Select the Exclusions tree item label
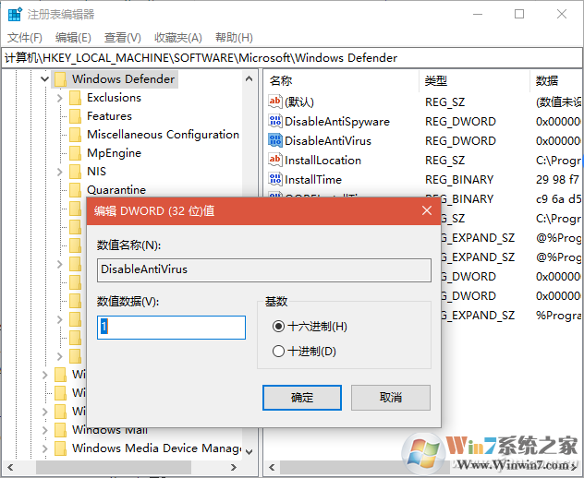Image resolution: width=584 pixels, height=478 pixels. pos(114,98)
